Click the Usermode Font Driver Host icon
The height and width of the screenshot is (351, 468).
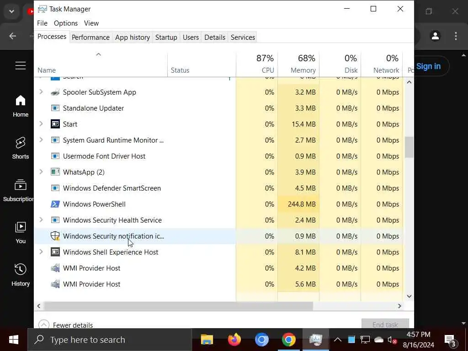click(x=55, y=156)
